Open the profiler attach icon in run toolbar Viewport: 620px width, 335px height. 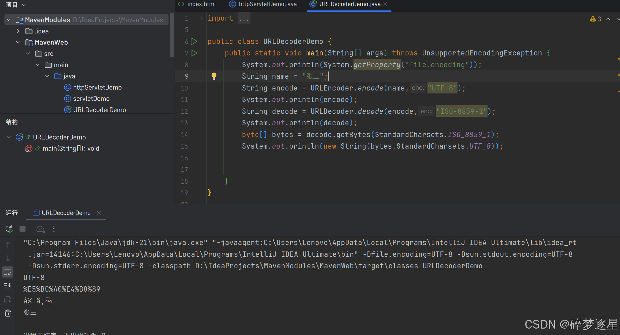(x=40, y=229)
